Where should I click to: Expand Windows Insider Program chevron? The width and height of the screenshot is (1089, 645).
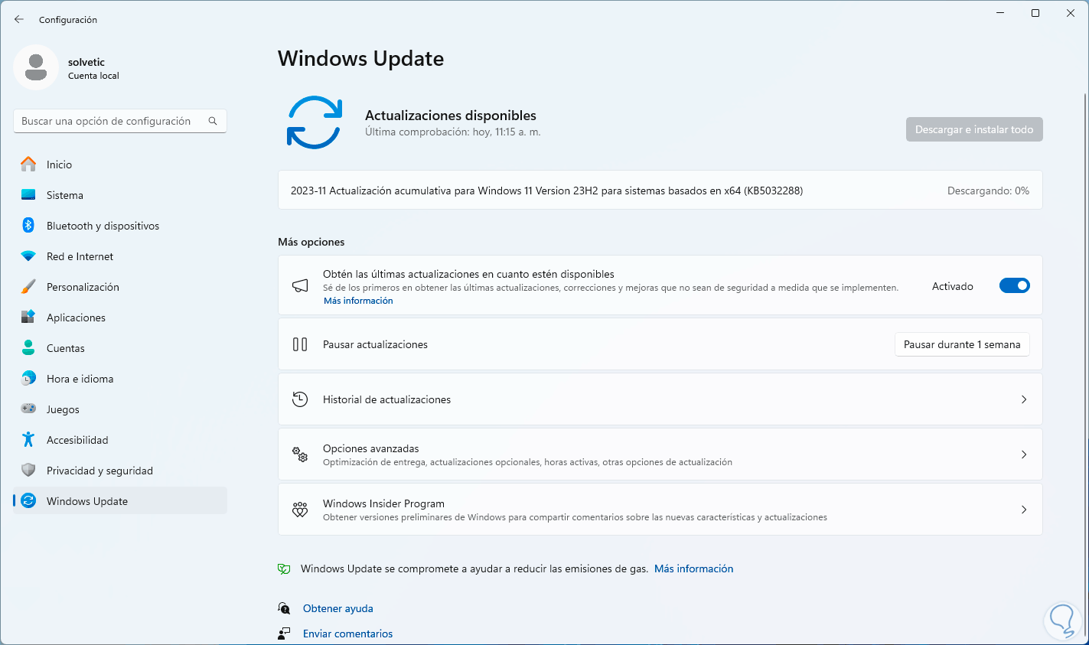(x=1024, y=510)
